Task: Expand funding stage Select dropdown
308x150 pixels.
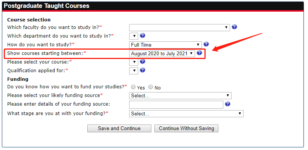Action: (186, 114)
